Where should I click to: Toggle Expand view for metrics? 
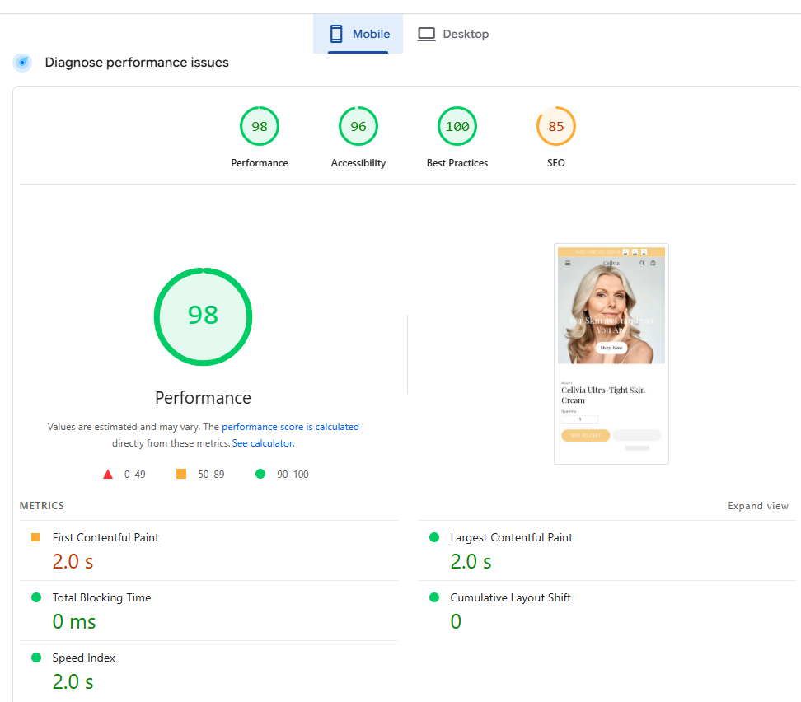[757, 506]
